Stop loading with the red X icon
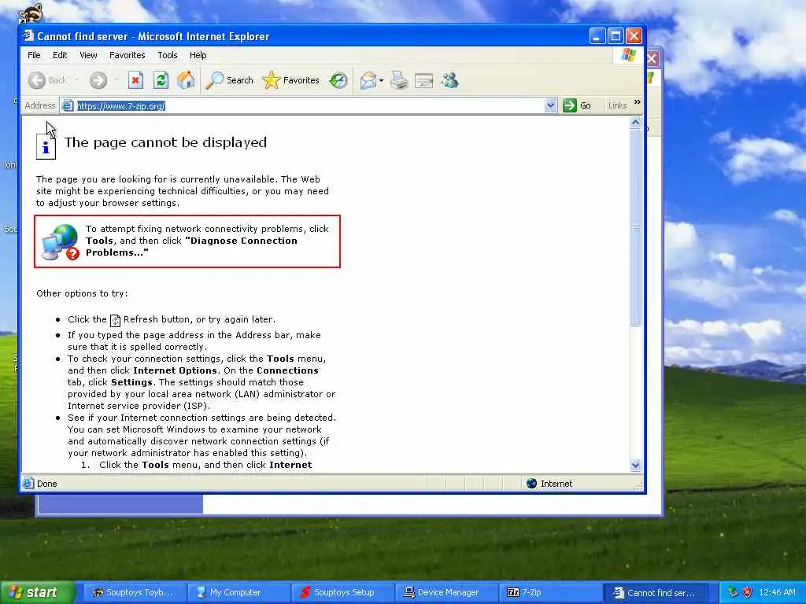 click(135, 80)
